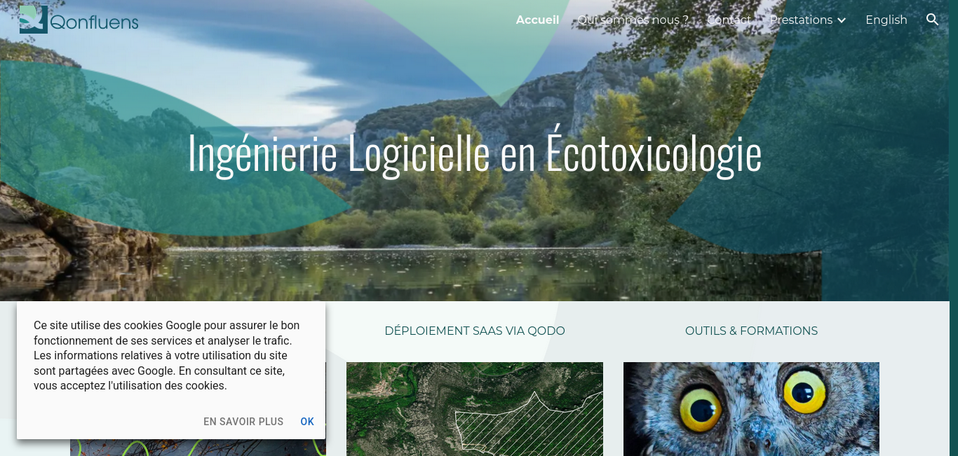Click the partially hidden thumbnail below cookie popup

tap(198, 448)
